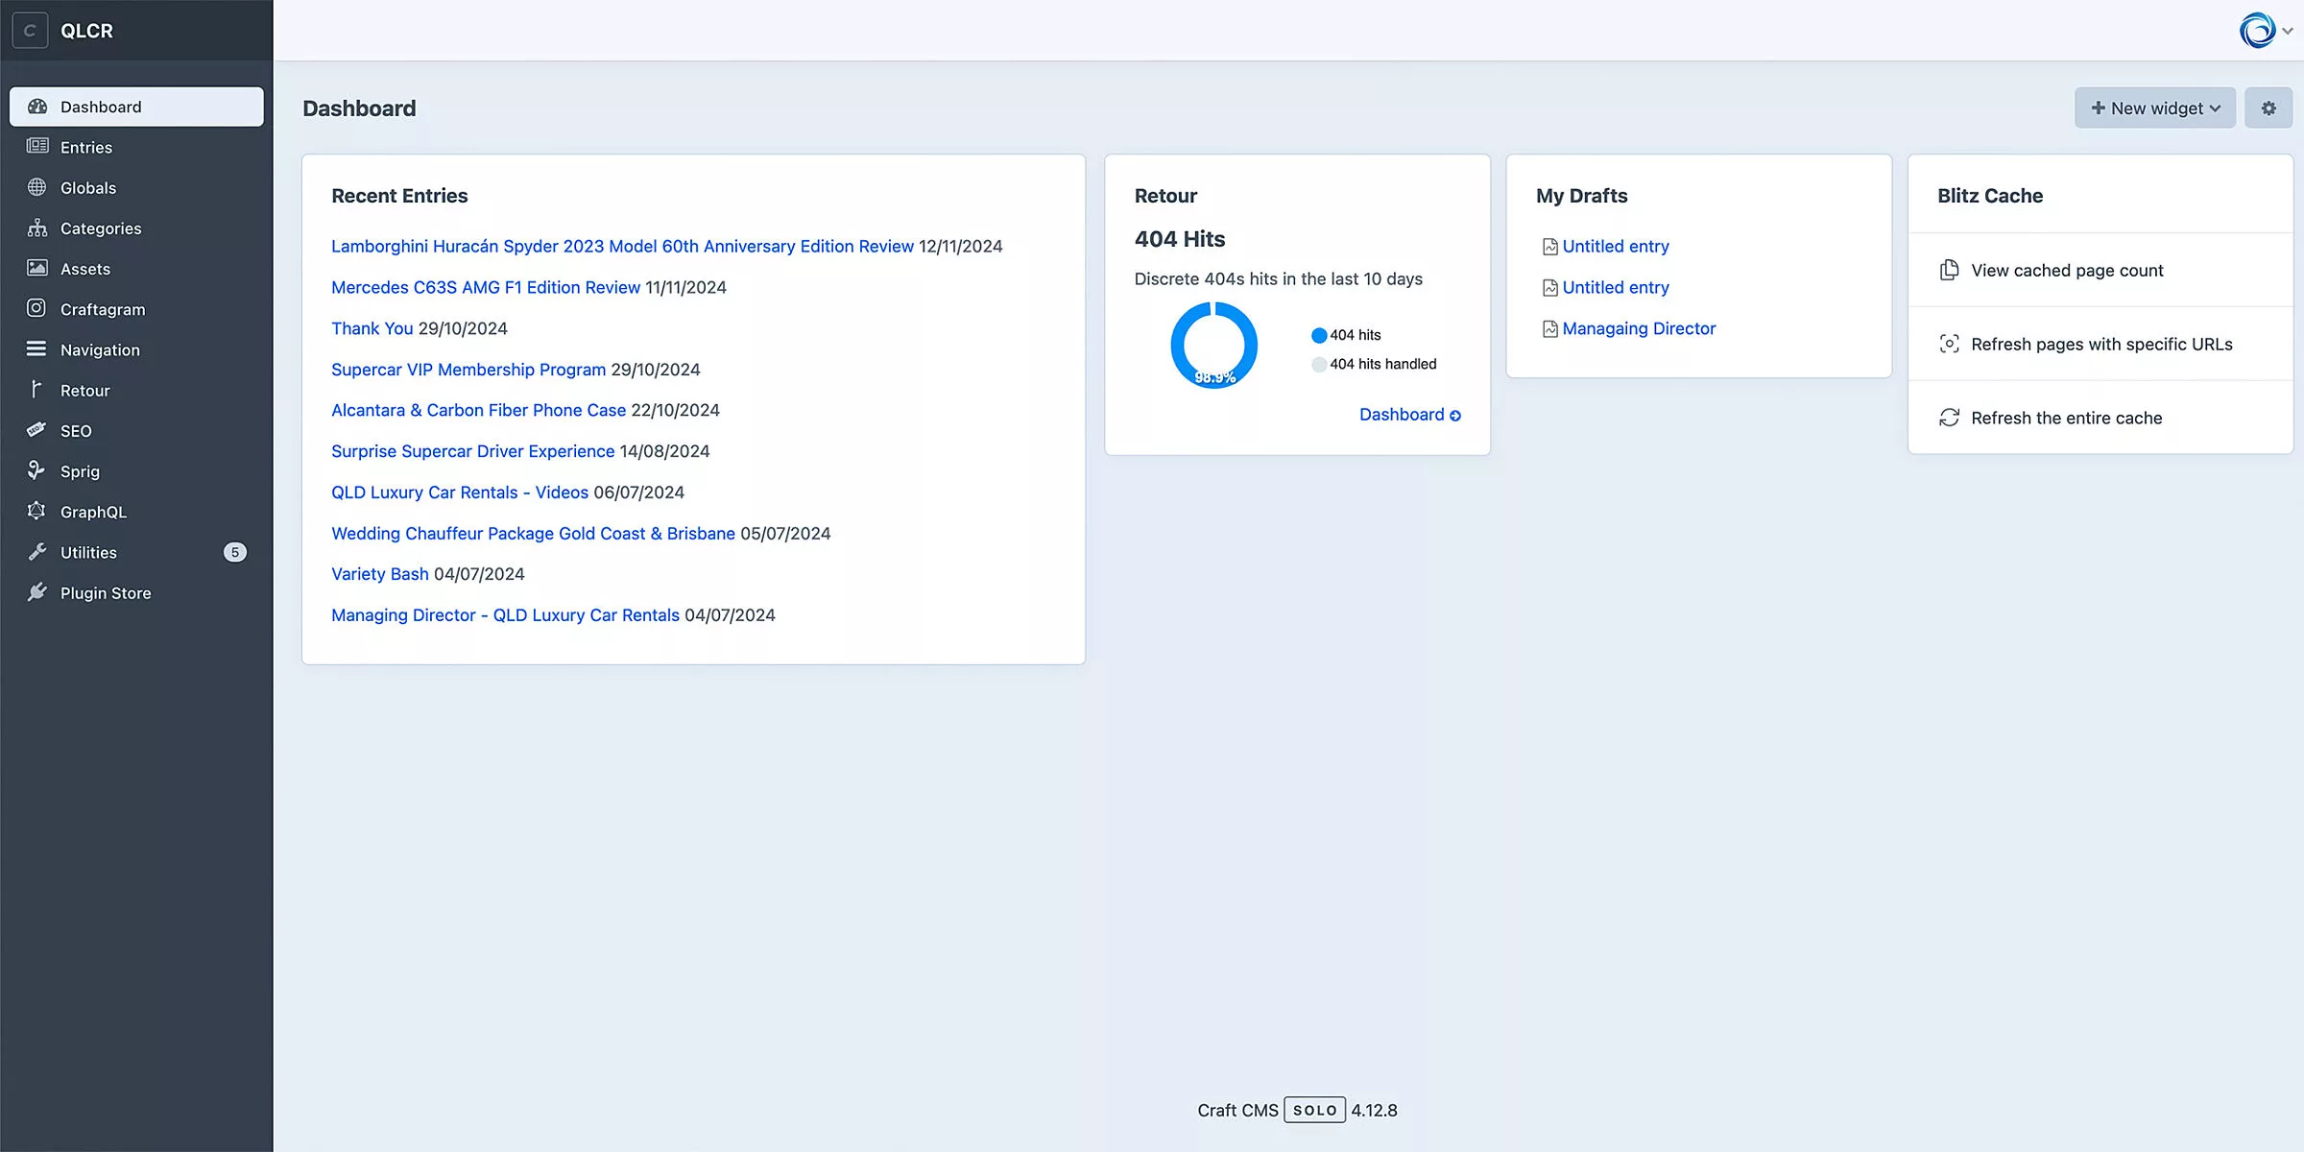2304x1152 pixels.
Task: Click draft icon beside second Untitled entry
Action: 1549,288
